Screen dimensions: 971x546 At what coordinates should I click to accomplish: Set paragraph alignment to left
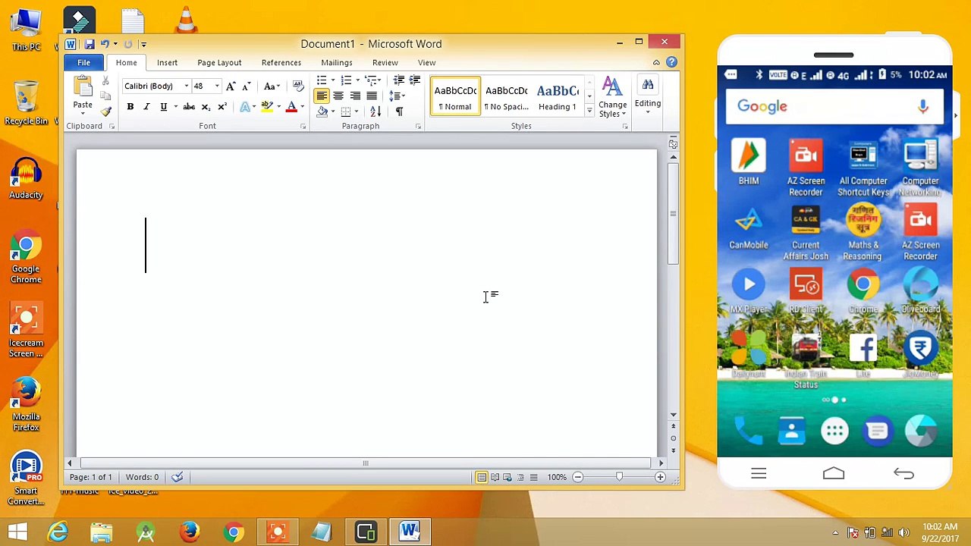[x=322, y=96]
